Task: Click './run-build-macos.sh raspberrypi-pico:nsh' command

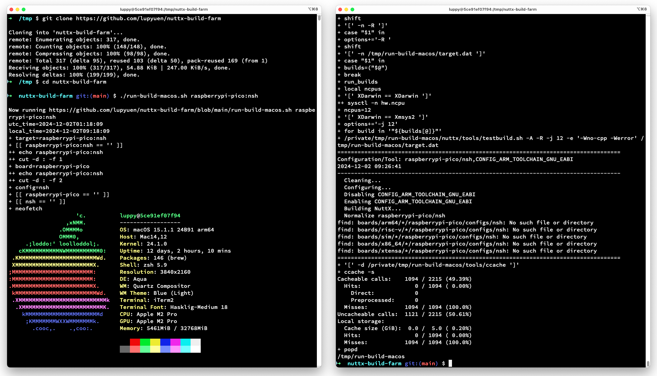Action: click(x=189, y=96)
